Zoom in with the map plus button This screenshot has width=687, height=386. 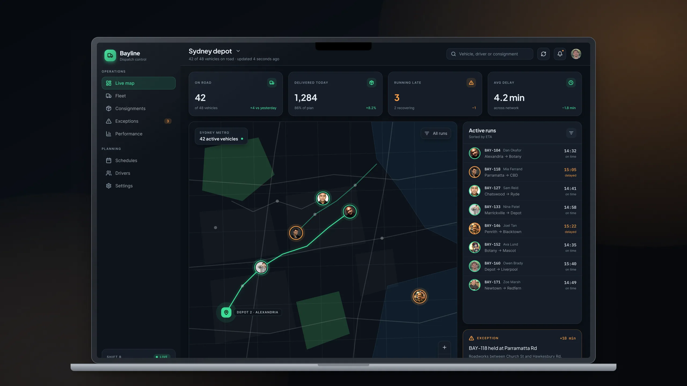[444, 347]
